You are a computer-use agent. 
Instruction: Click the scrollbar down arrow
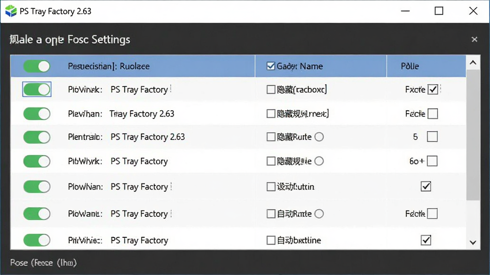473,243
